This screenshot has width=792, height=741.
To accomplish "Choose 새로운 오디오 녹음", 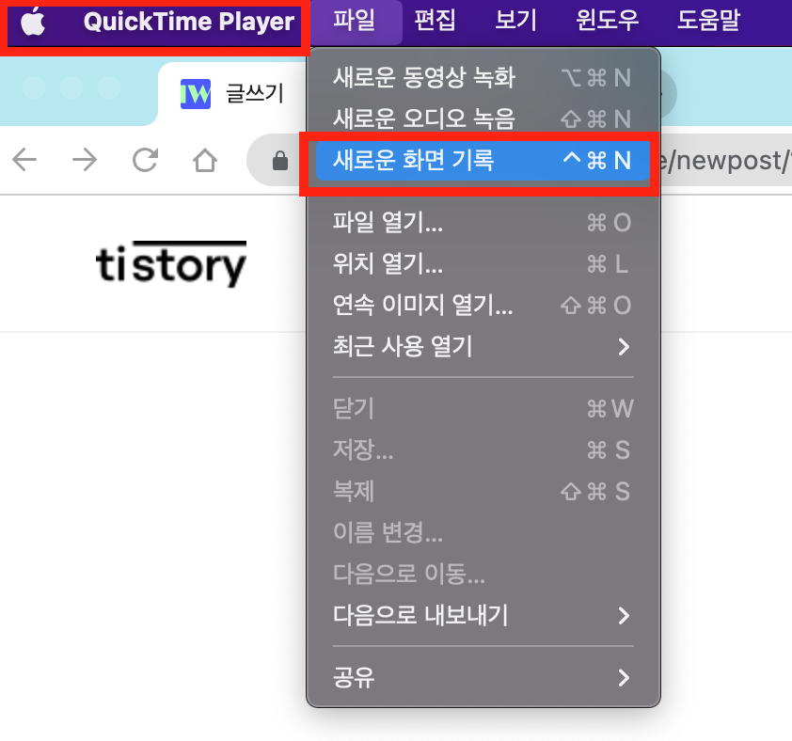I will click(x=483, y=118).
